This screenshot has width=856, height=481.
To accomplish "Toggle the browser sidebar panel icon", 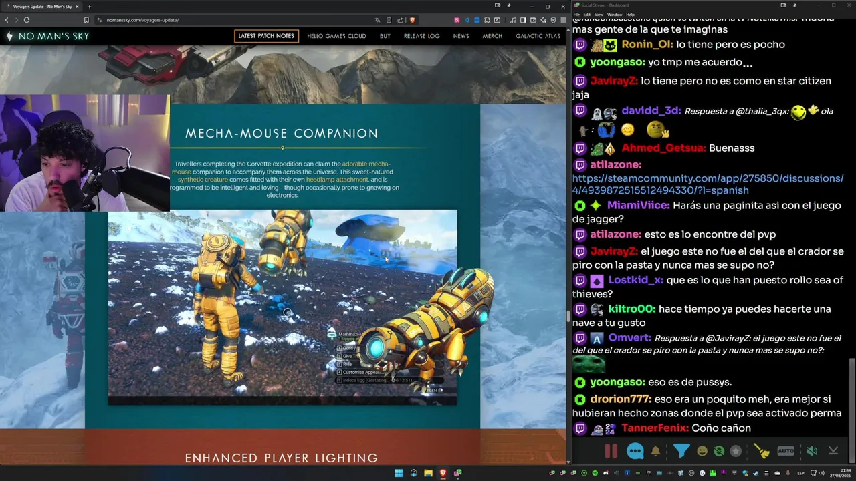I will point(523,20).
